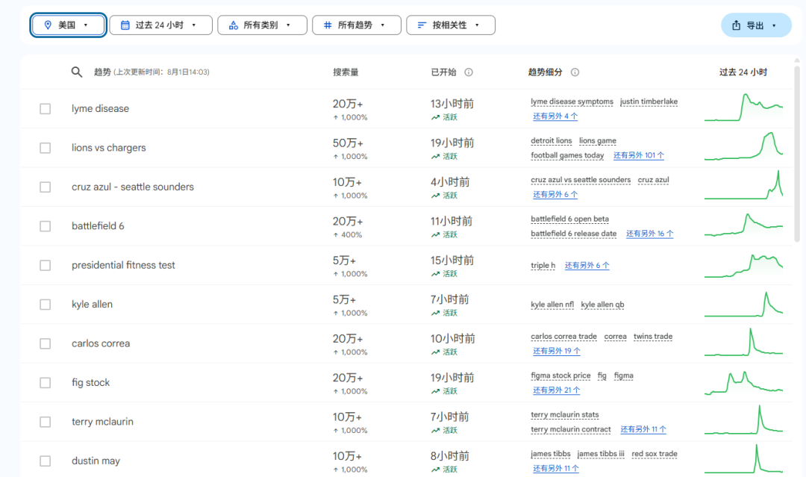
Task: Open the 所有趋势 dropdown arrow
Action: 383,25
